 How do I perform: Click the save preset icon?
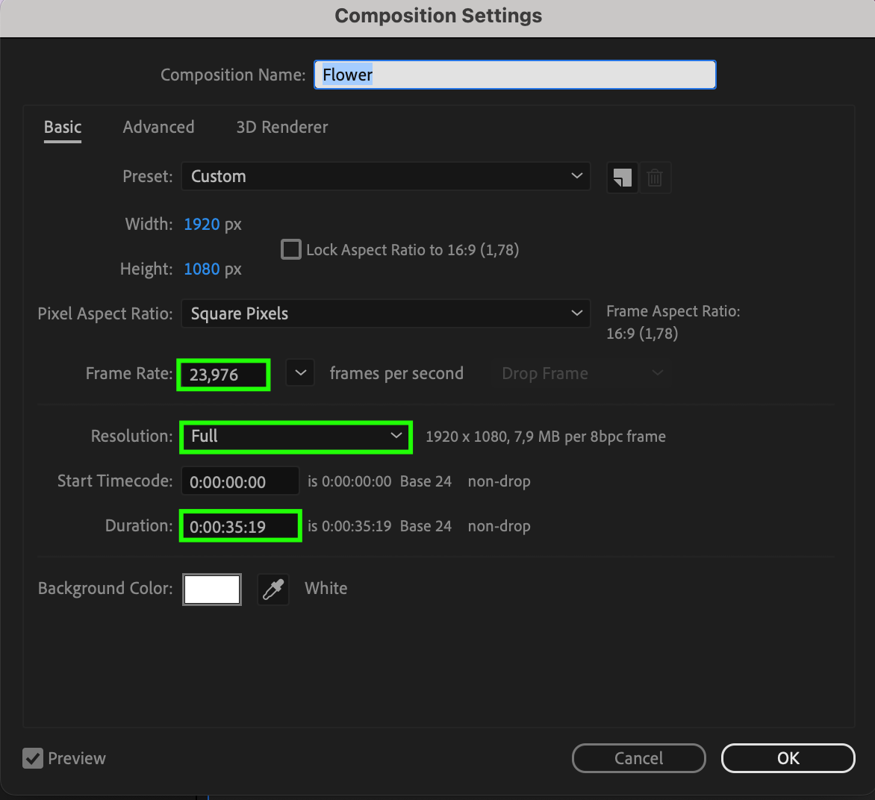click(x=622, y=178)
